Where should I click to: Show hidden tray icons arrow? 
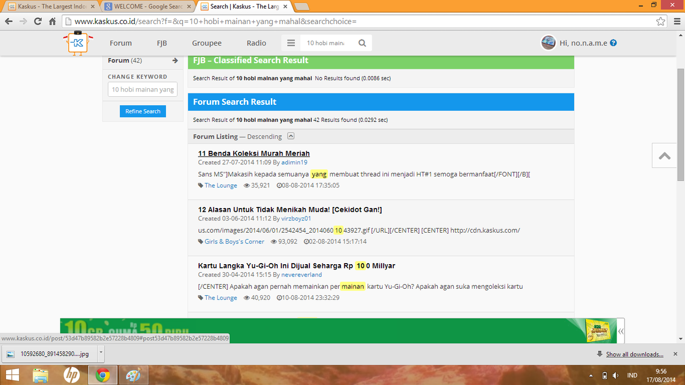pos(590,375)
